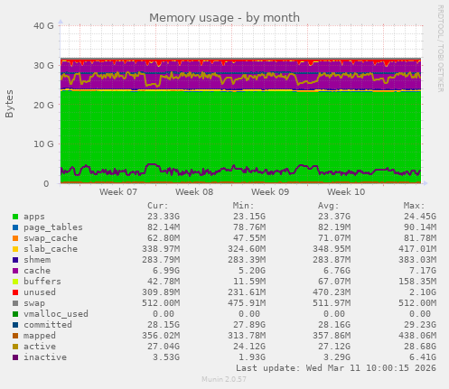Click the apps current value 23.33G

tap(164, 217)
